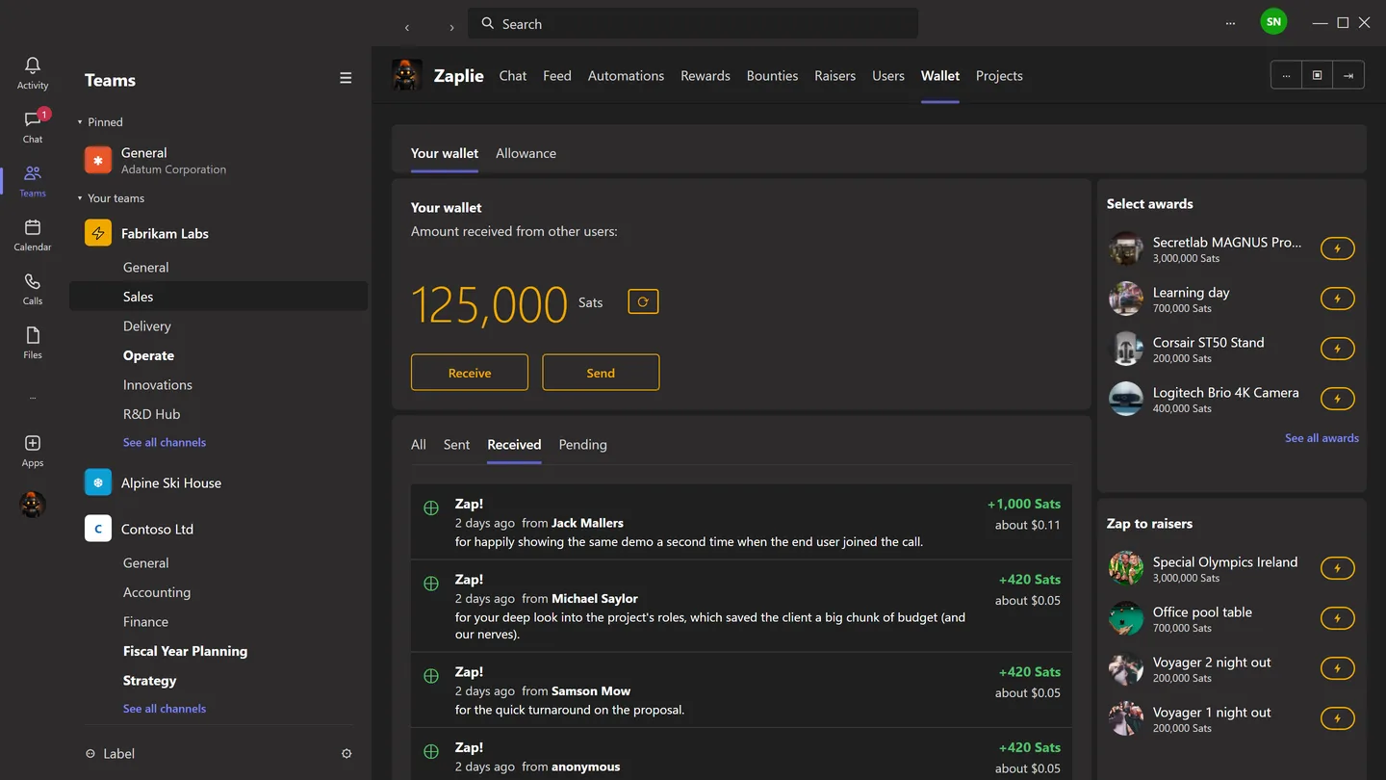Viewport: 1386px width, 780px height.
Task: Open the Files icon in the rail
Action: coord(33,342)
